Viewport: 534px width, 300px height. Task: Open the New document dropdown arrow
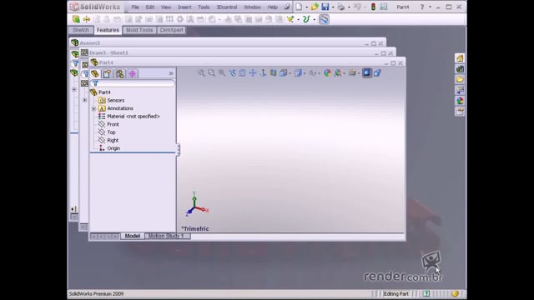click(306, 7)
